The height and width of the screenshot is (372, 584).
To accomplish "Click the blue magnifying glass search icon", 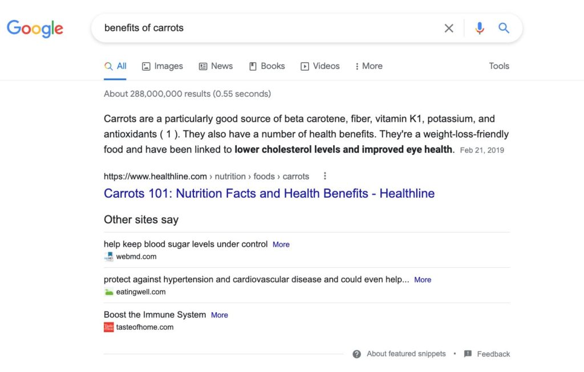I will 504,28.
